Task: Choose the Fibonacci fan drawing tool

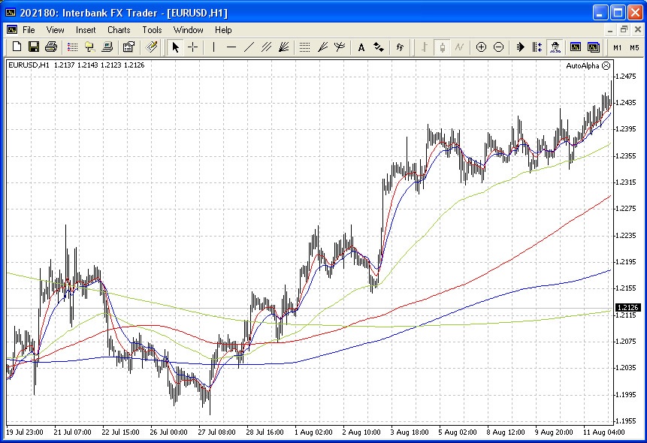Action: click(283, 47)
